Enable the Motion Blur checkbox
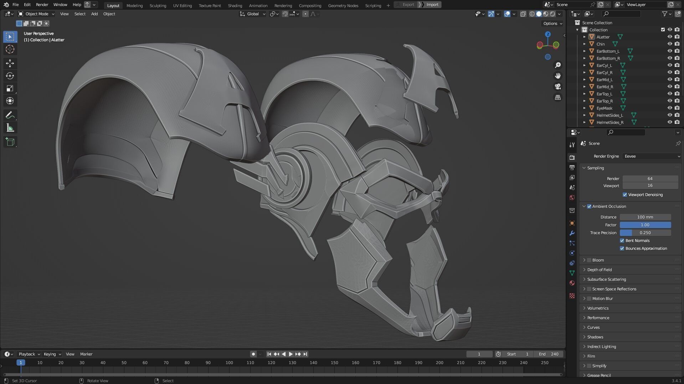 pos(589,299)
